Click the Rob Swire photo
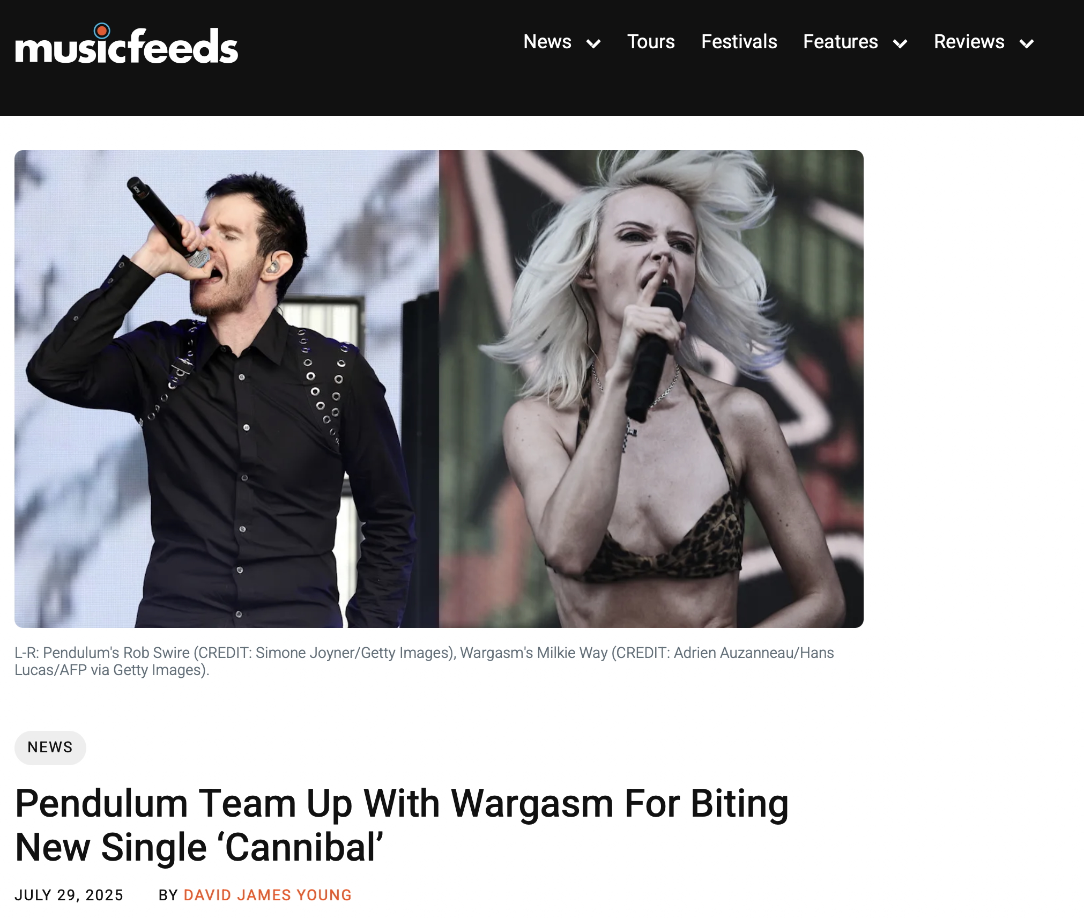This screenshot has width=1084, height=918. tap(227, 389)
